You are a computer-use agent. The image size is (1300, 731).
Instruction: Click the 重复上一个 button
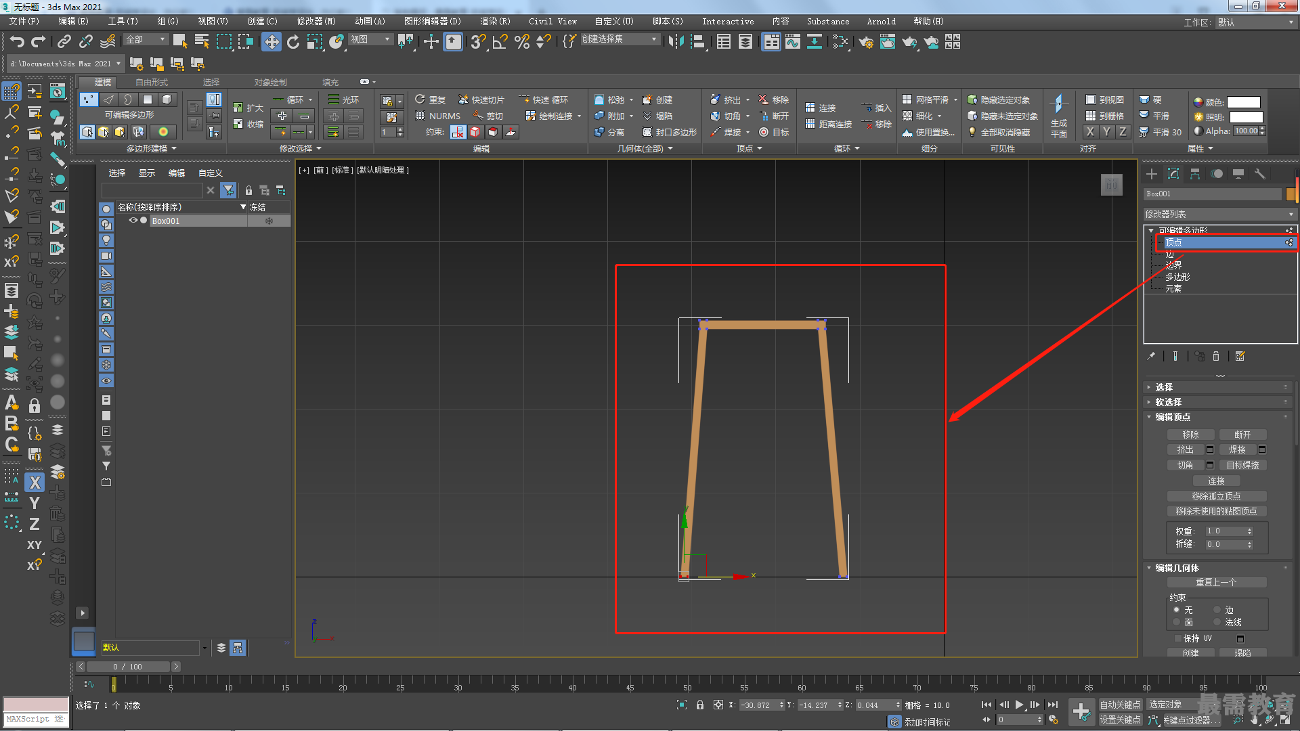(x=1216, y=582)
